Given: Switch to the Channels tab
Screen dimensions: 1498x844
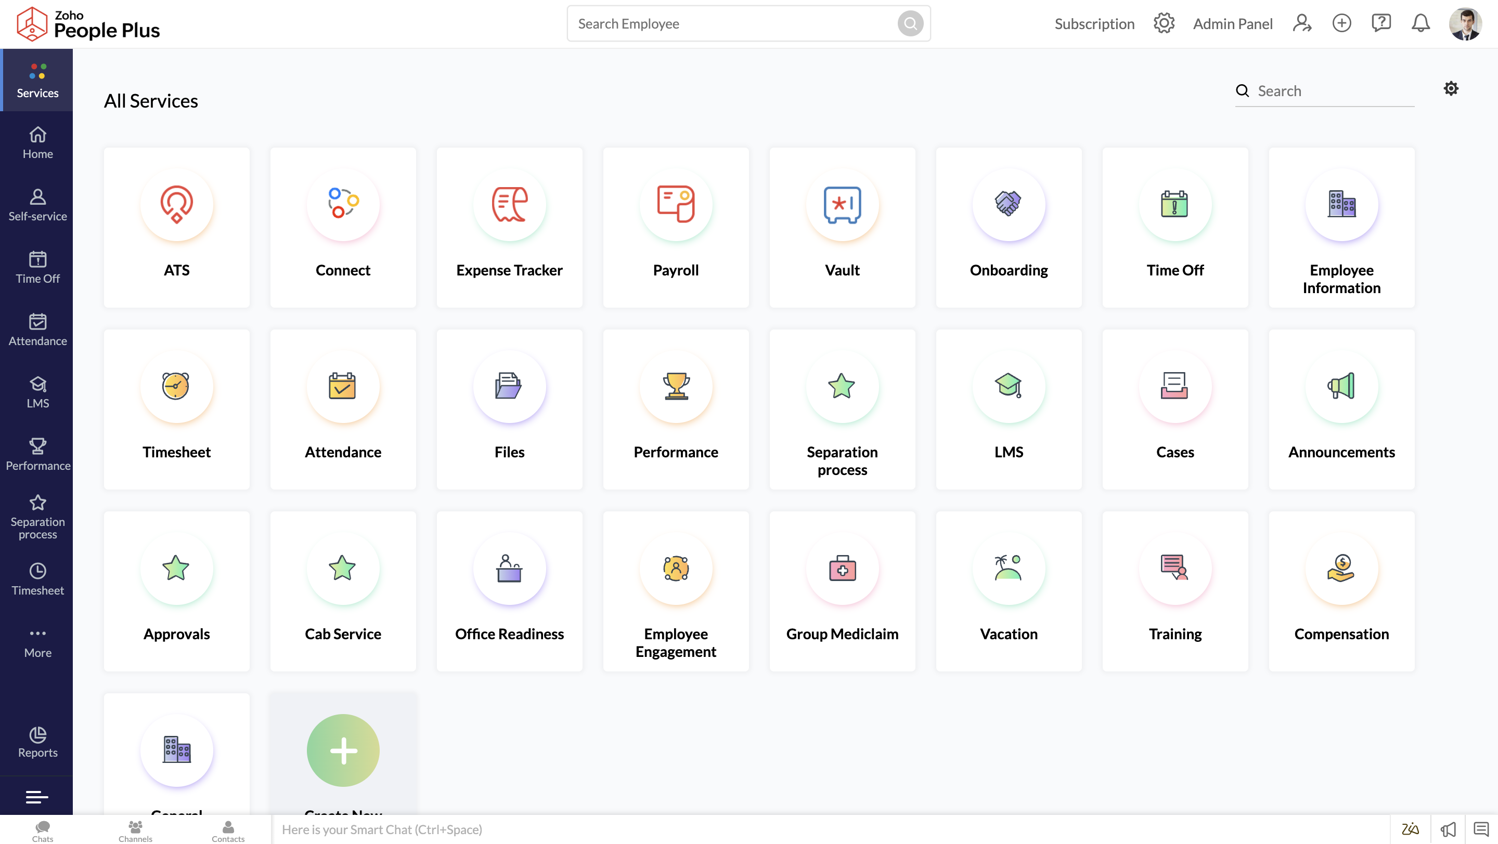Looking at the screenshot, I should point(135,830).
